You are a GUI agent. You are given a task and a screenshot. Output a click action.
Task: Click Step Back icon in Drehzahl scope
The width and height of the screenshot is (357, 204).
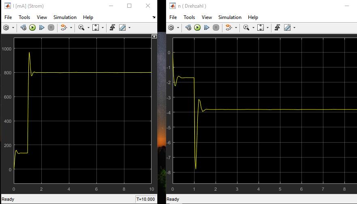pos(188,28)
